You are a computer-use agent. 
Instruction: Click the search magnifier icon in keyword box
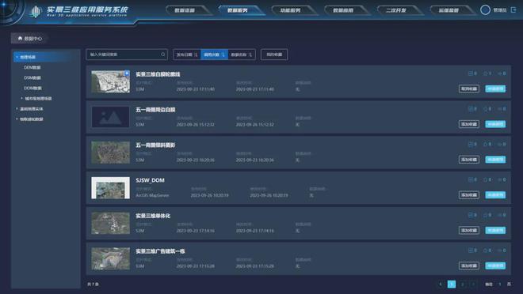click(162, 55)
